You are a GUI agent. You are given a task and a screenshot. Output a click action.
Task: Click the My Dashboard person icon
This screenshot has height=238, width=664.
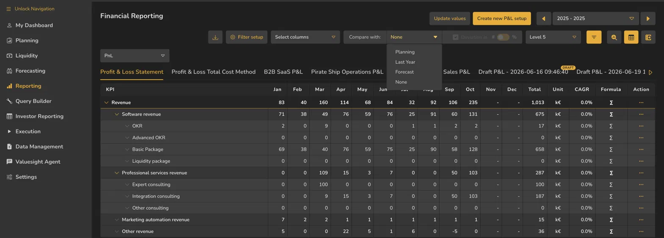tap(9, 25)
